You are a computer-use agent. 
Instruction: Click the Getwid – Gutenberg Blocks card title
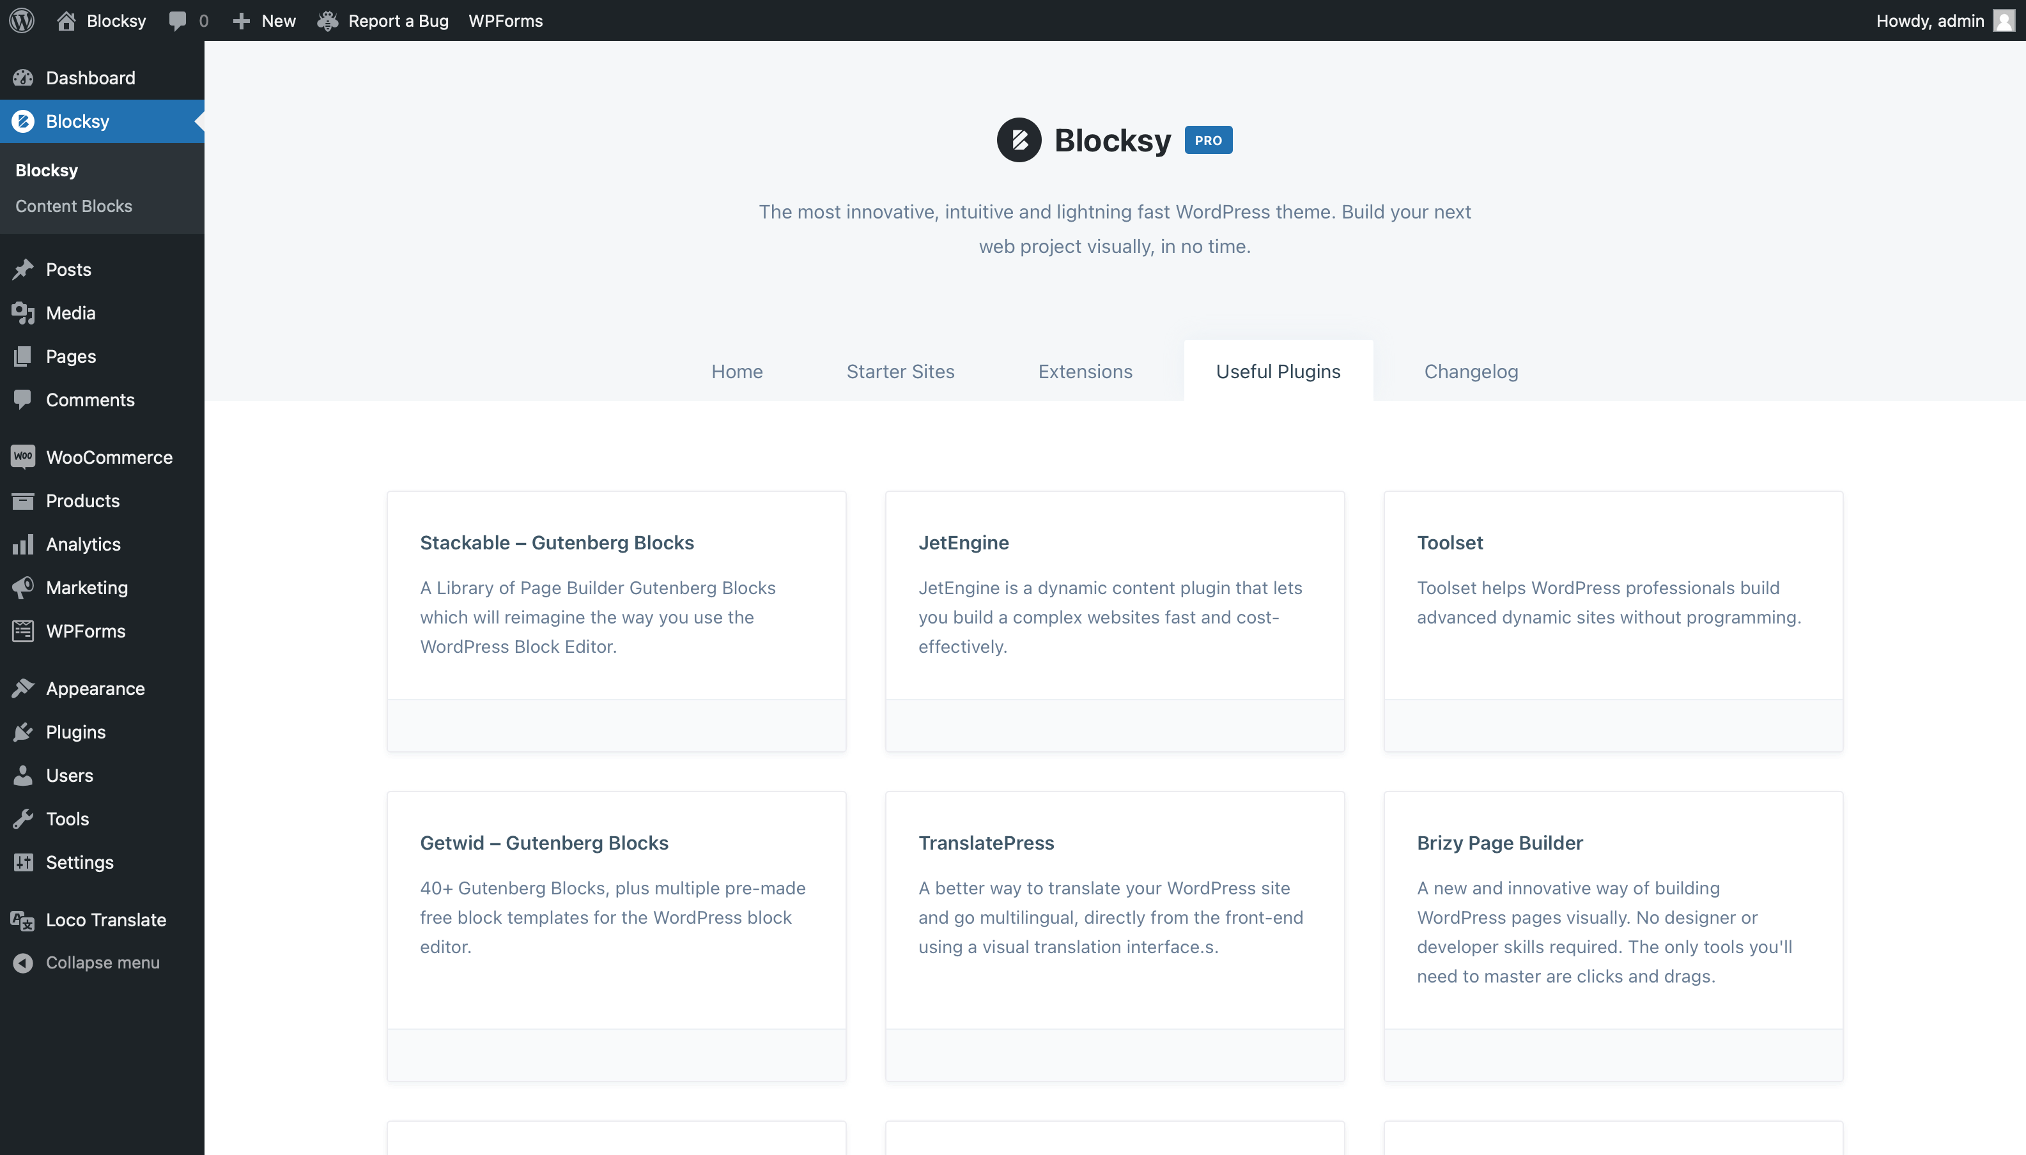tap(544, 843)
